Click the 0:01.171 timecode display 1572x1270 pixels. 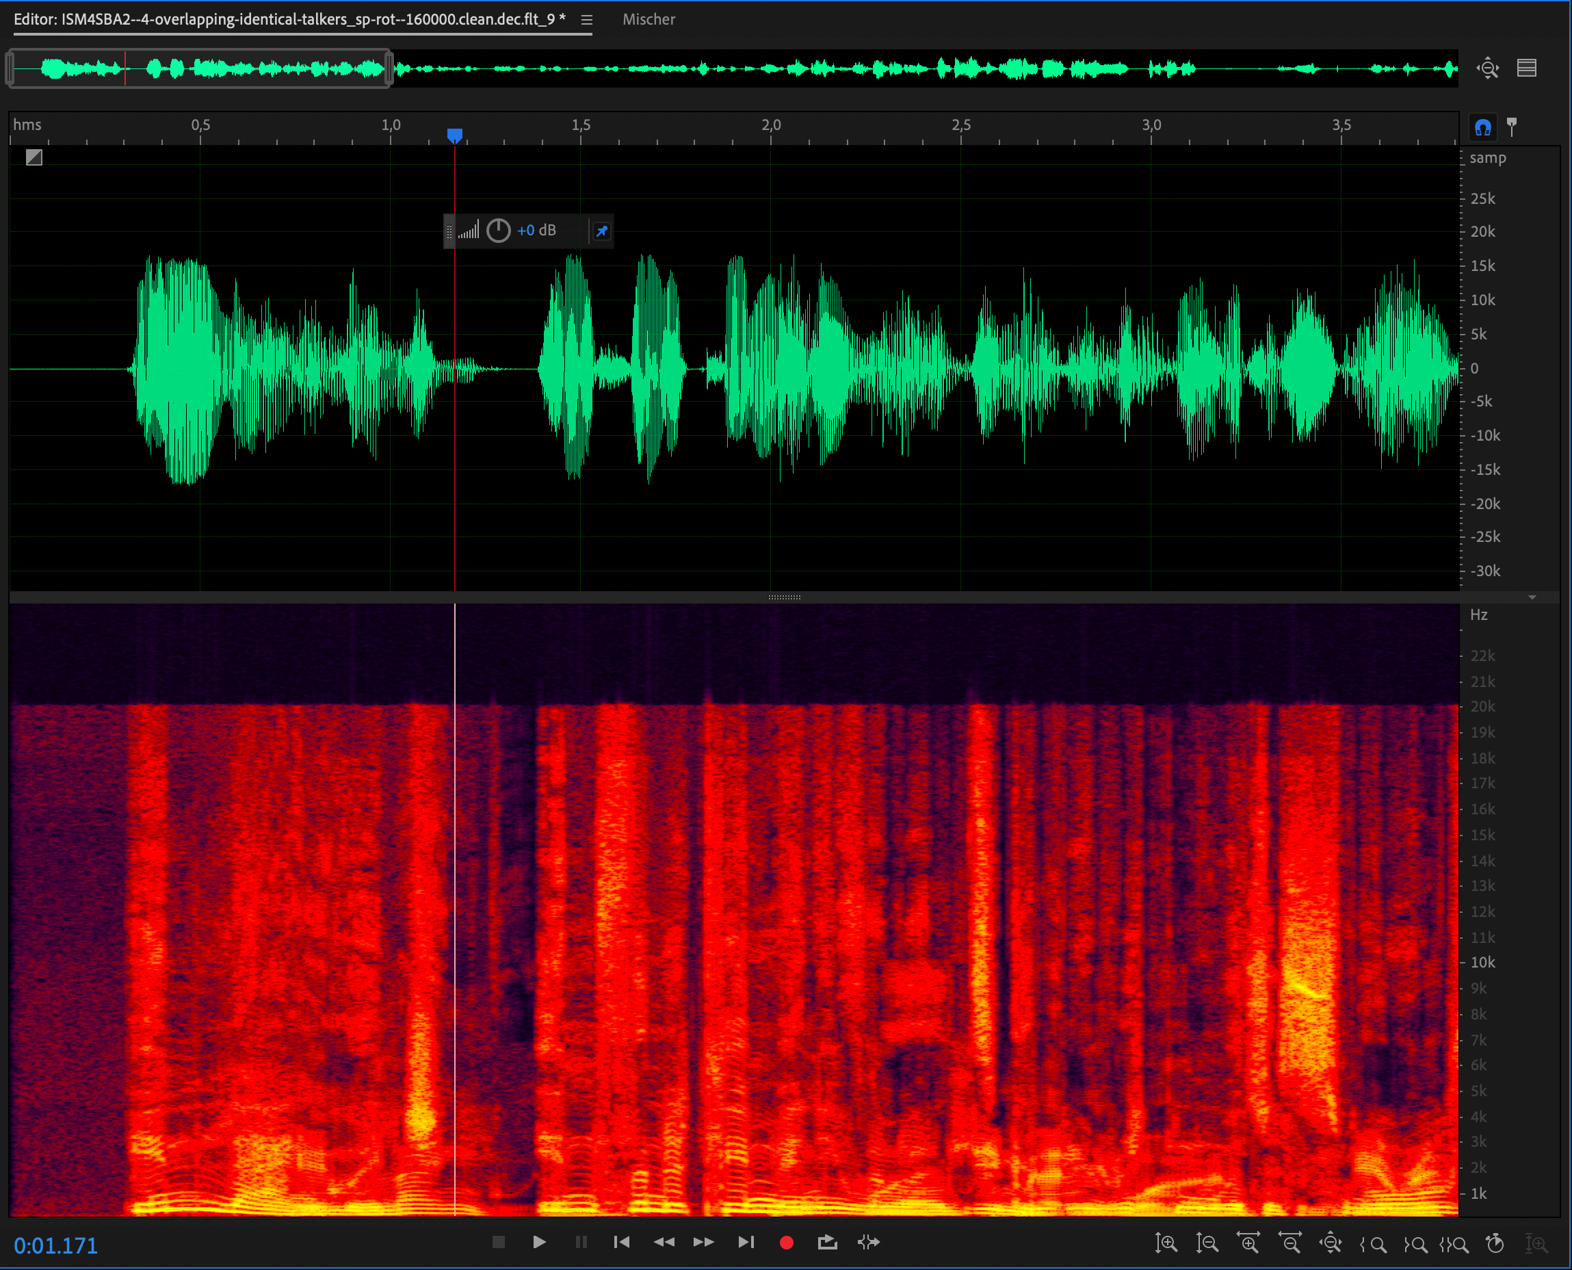pos(56,1245)
